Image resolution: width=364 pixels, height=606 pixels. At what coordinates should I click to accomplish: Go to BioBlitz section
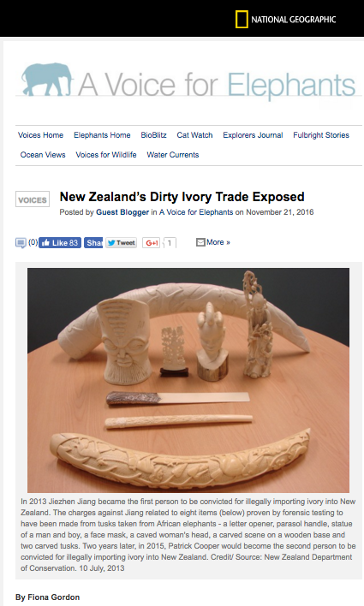tap(153, 135)
